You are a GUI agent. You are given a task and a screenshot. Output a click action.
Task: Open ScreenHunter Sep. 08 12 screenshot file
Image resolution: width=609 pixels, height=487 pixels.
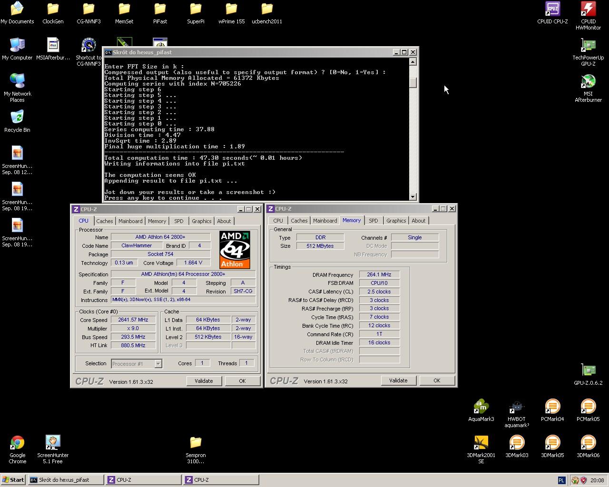17,160
